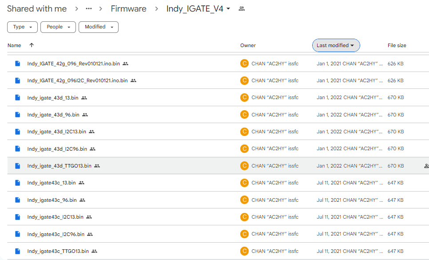
Task: Click shared icon next to Indy_IGATE_V4 title
Action: (242, 9)
